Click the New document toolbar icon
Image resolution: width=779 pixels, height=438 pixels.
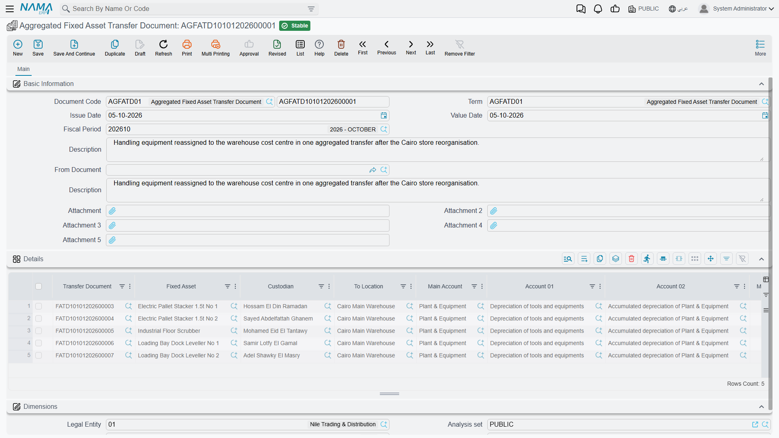tap(18, 47)
